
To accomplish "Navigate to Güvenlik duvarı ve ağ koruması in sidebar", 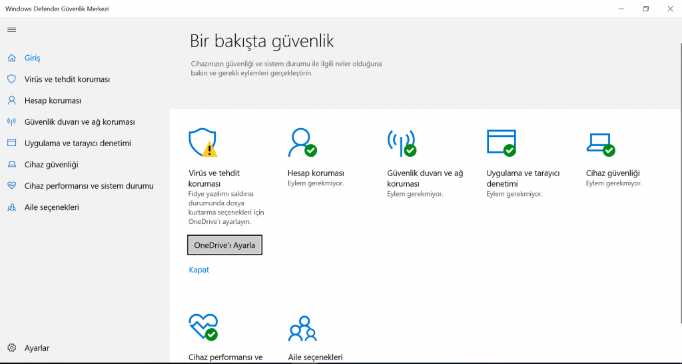I will tap(80, 122).
